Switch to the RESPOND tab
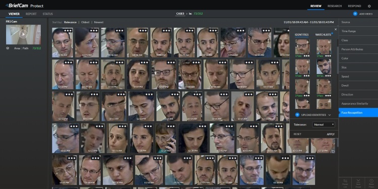The height and width of the screenshot is (189, 378). click(x=354, y=6)
